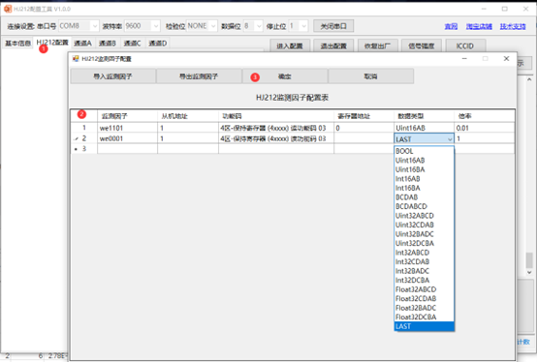Select Int32ABCD from data type list
The height and width of the screenshot is (362, 537).
(x=424, y=253)
